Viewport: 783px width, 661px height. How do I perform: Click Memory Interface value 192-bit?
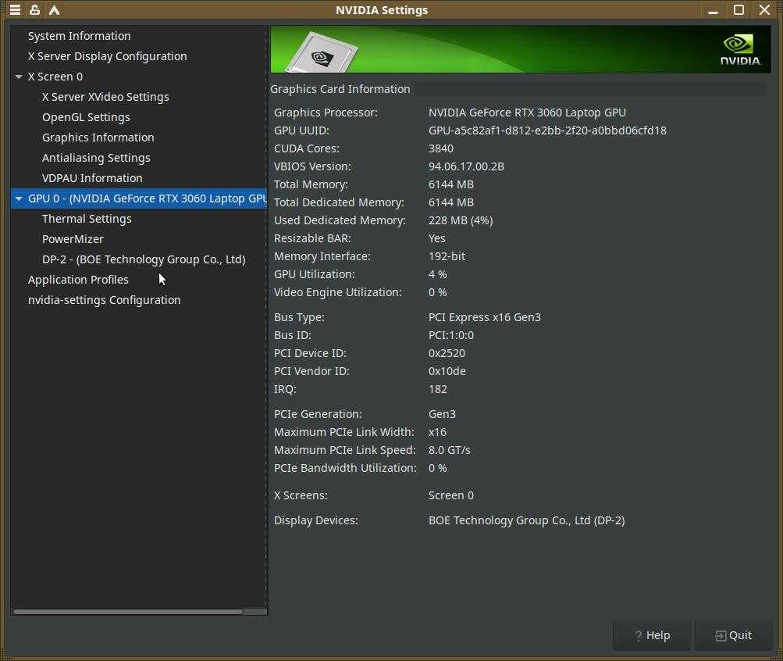coord(447,257)
